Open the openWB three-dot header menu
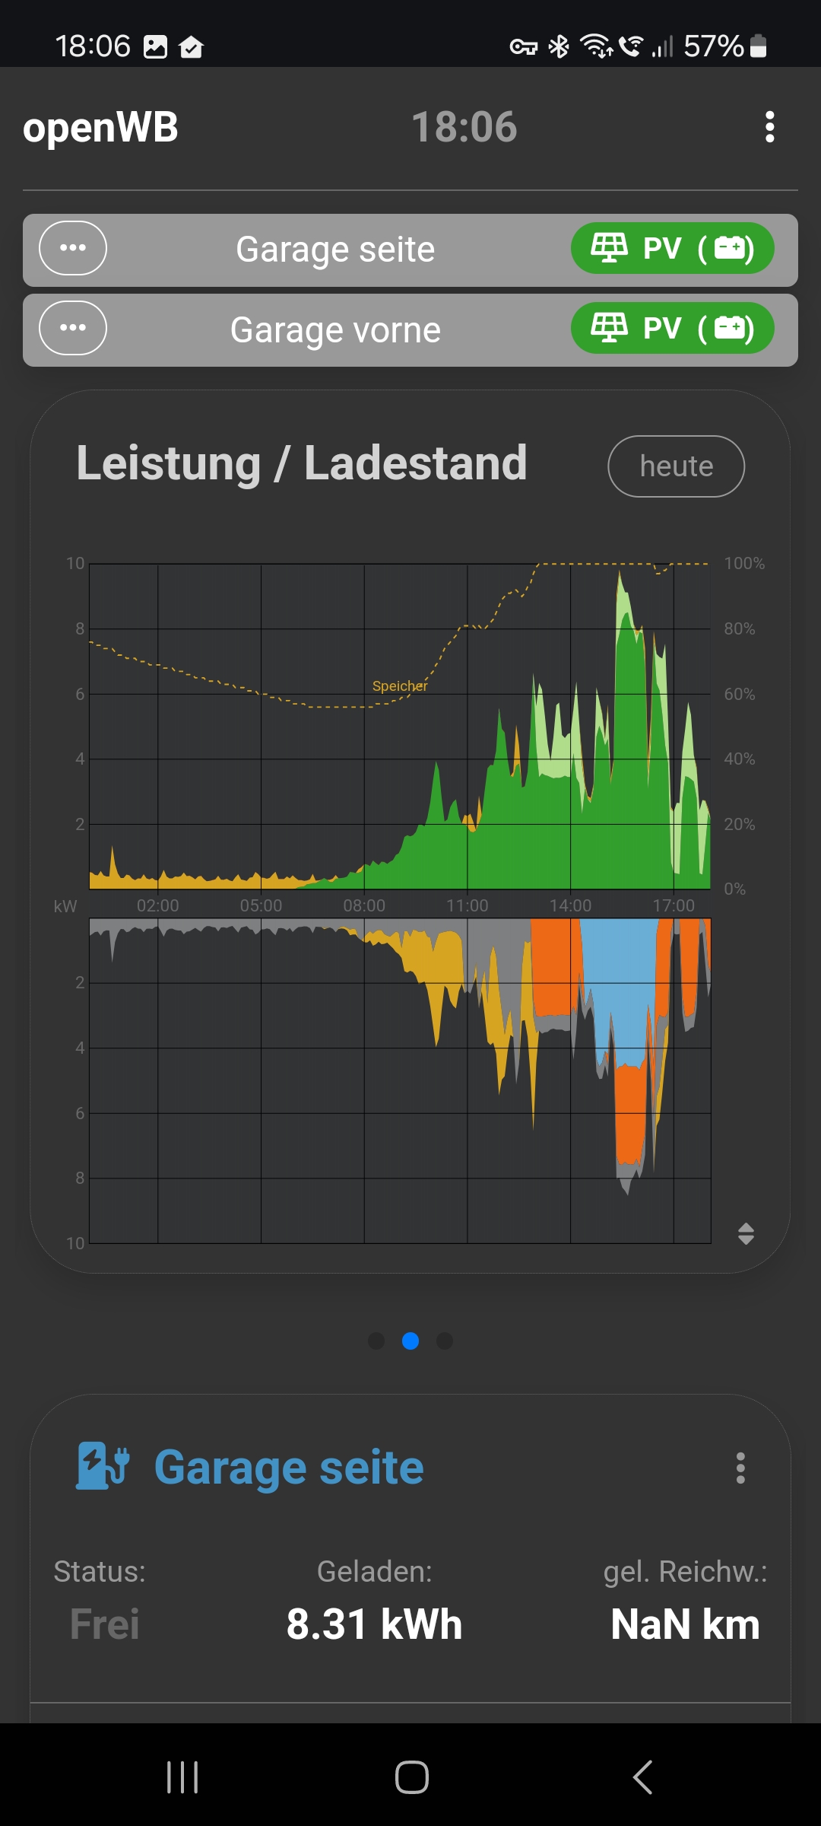The height and width of the screenshot is (1826, 821). (x=769, y=127)
